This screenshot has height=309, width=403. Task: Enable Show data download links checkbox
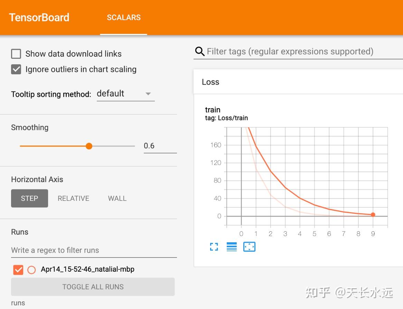[x=16, y=54]
